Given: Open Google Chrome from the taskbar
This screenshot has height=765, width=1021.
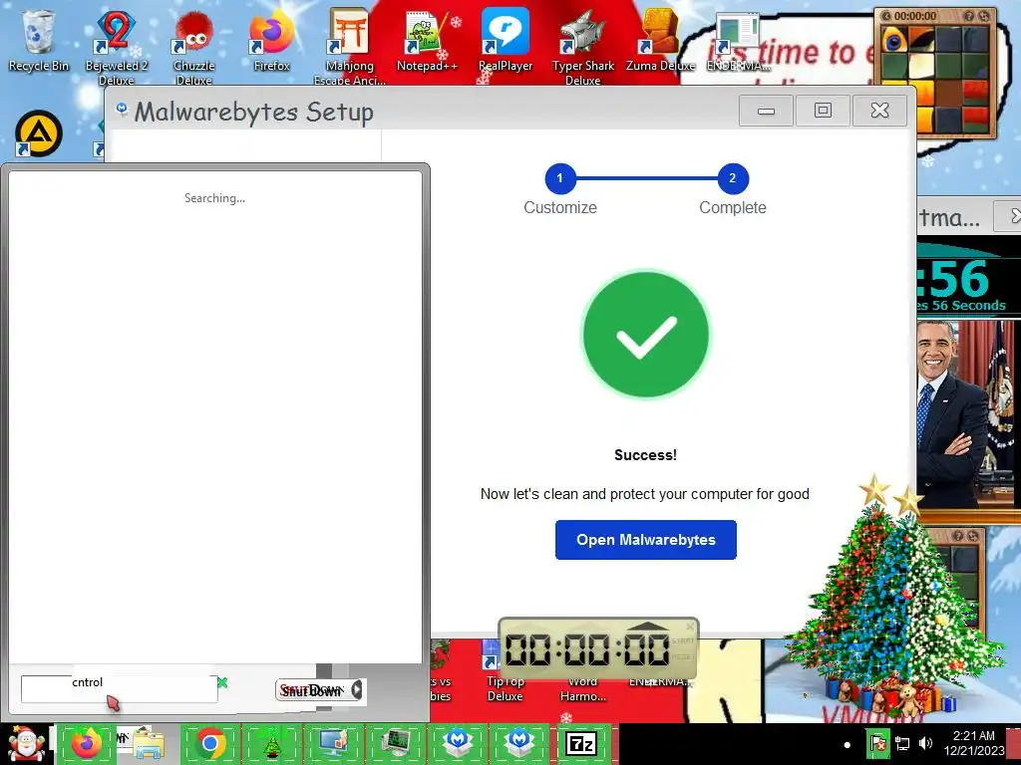Looking at the screenshot, I should pos(210,743).
